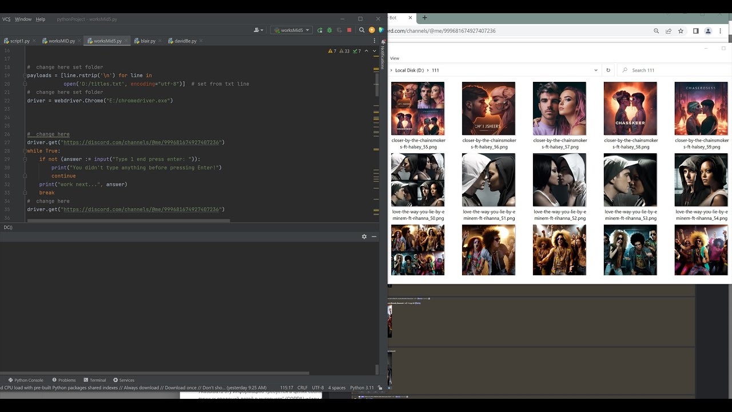Open Chrome three-dot menu
Viewport: 732px width, 412px height.
720,31
